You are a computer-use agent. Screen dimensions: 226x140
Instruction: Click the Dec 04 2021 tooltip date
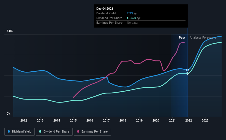tap(105, 9)
